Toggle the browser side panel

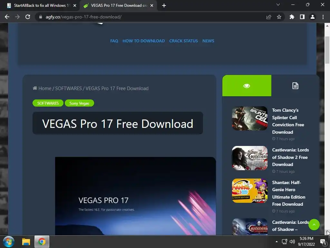(302, 17)
